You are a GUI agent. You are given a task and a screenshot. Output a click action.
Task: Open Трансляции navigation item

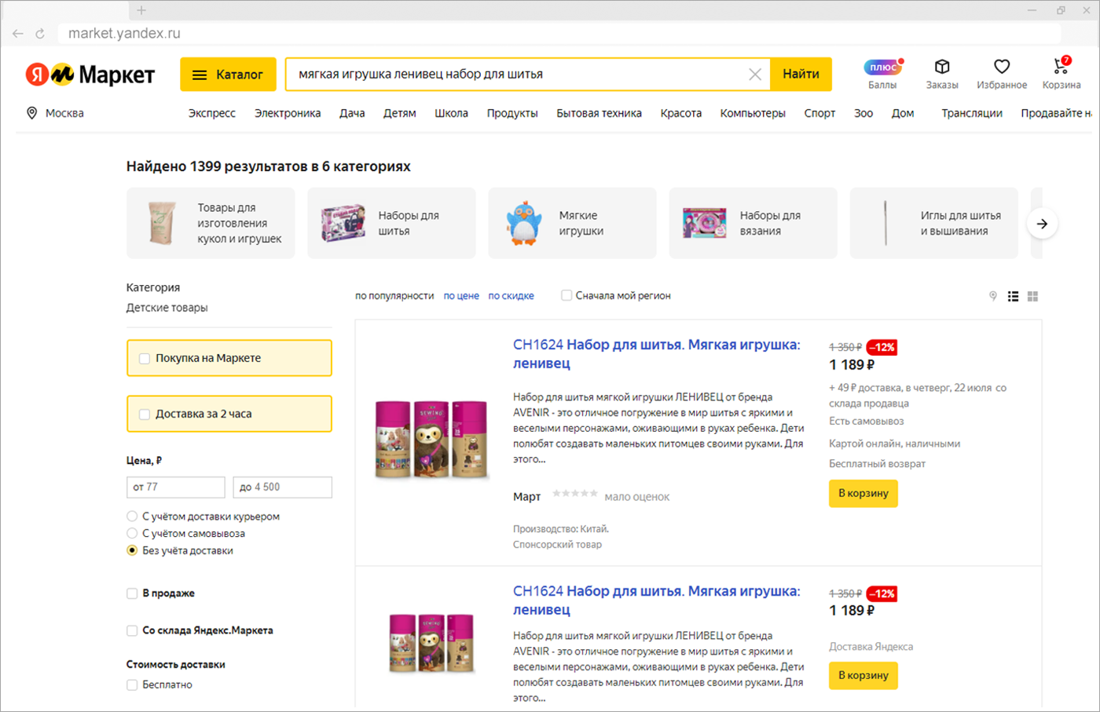tap(972, 113)
